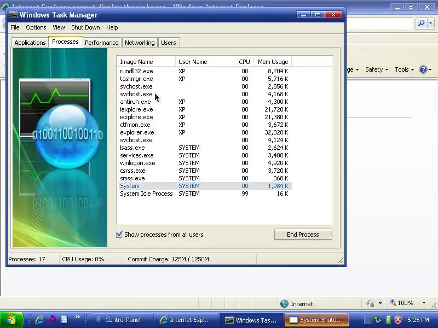Switch to the Users tab
Image resolution: width=438 pixels, height=328 pixels.
[169, 43]
